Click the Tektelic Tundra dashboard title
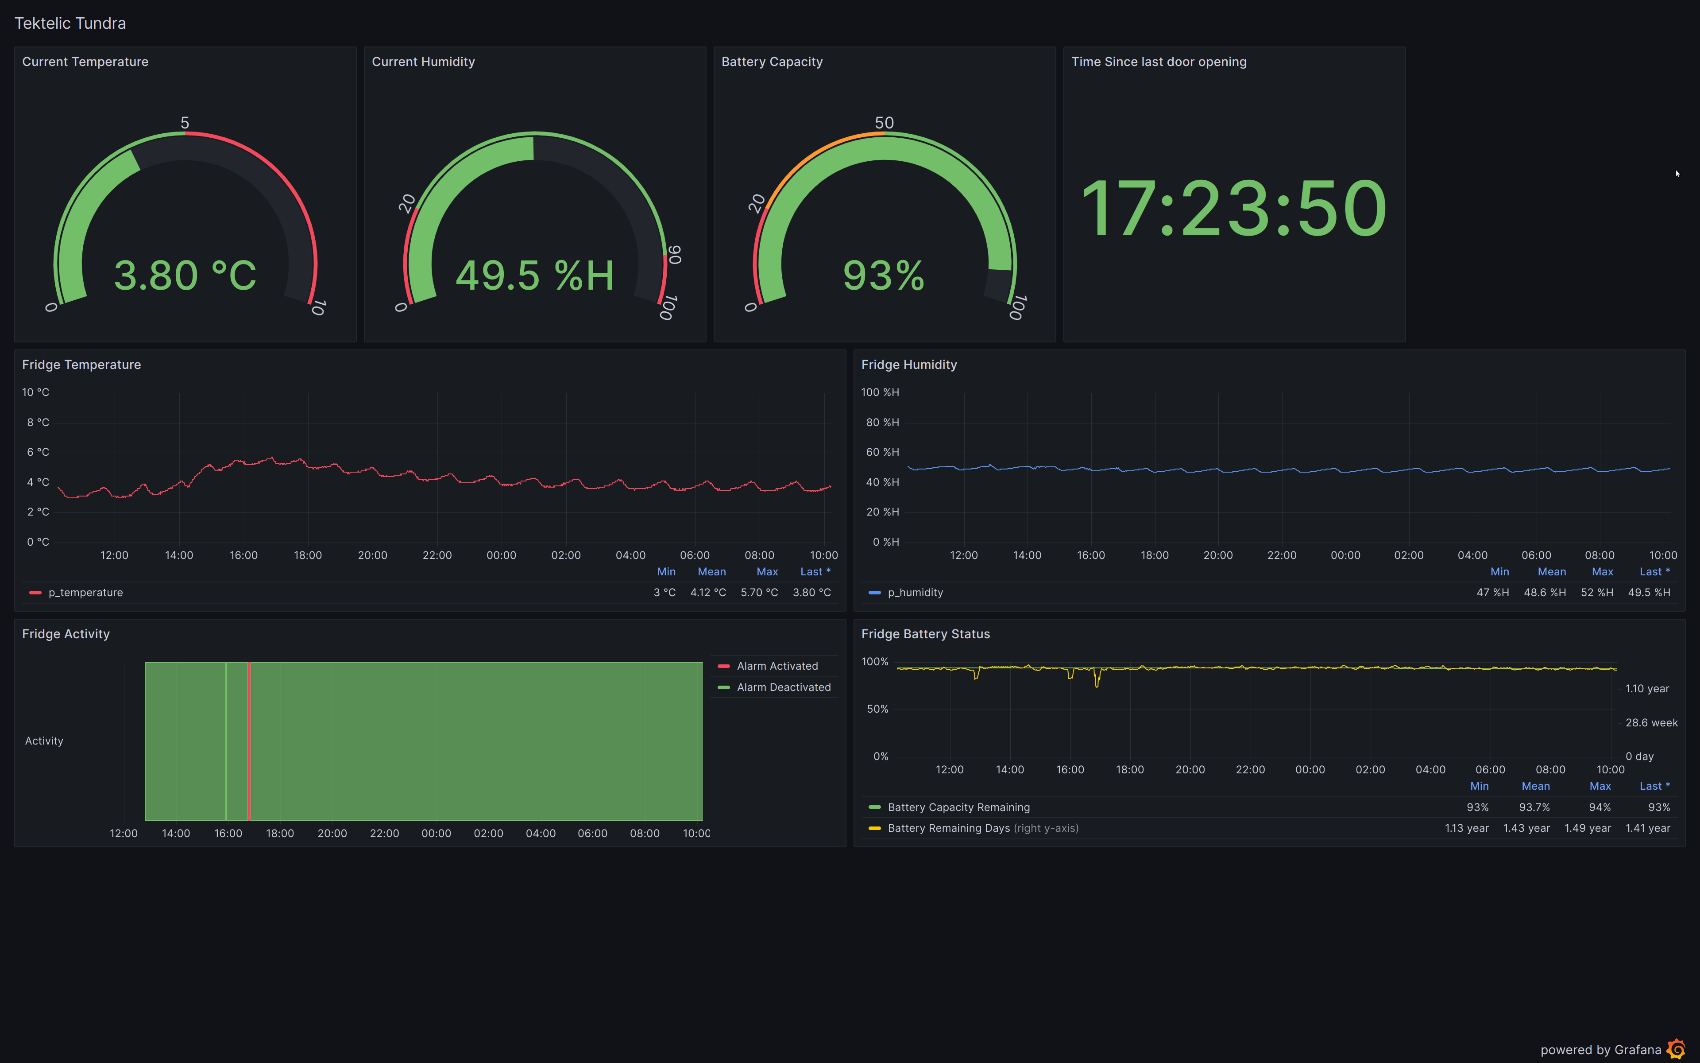This screenshot has height=1063, width=1700. 70,23
